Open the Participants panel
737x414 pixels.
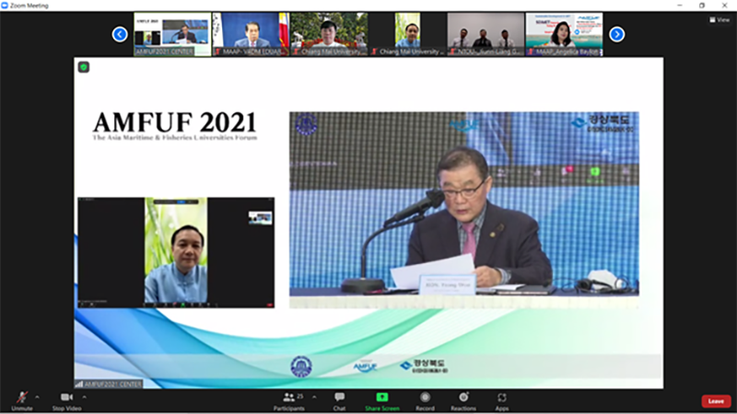pos(288,401)
